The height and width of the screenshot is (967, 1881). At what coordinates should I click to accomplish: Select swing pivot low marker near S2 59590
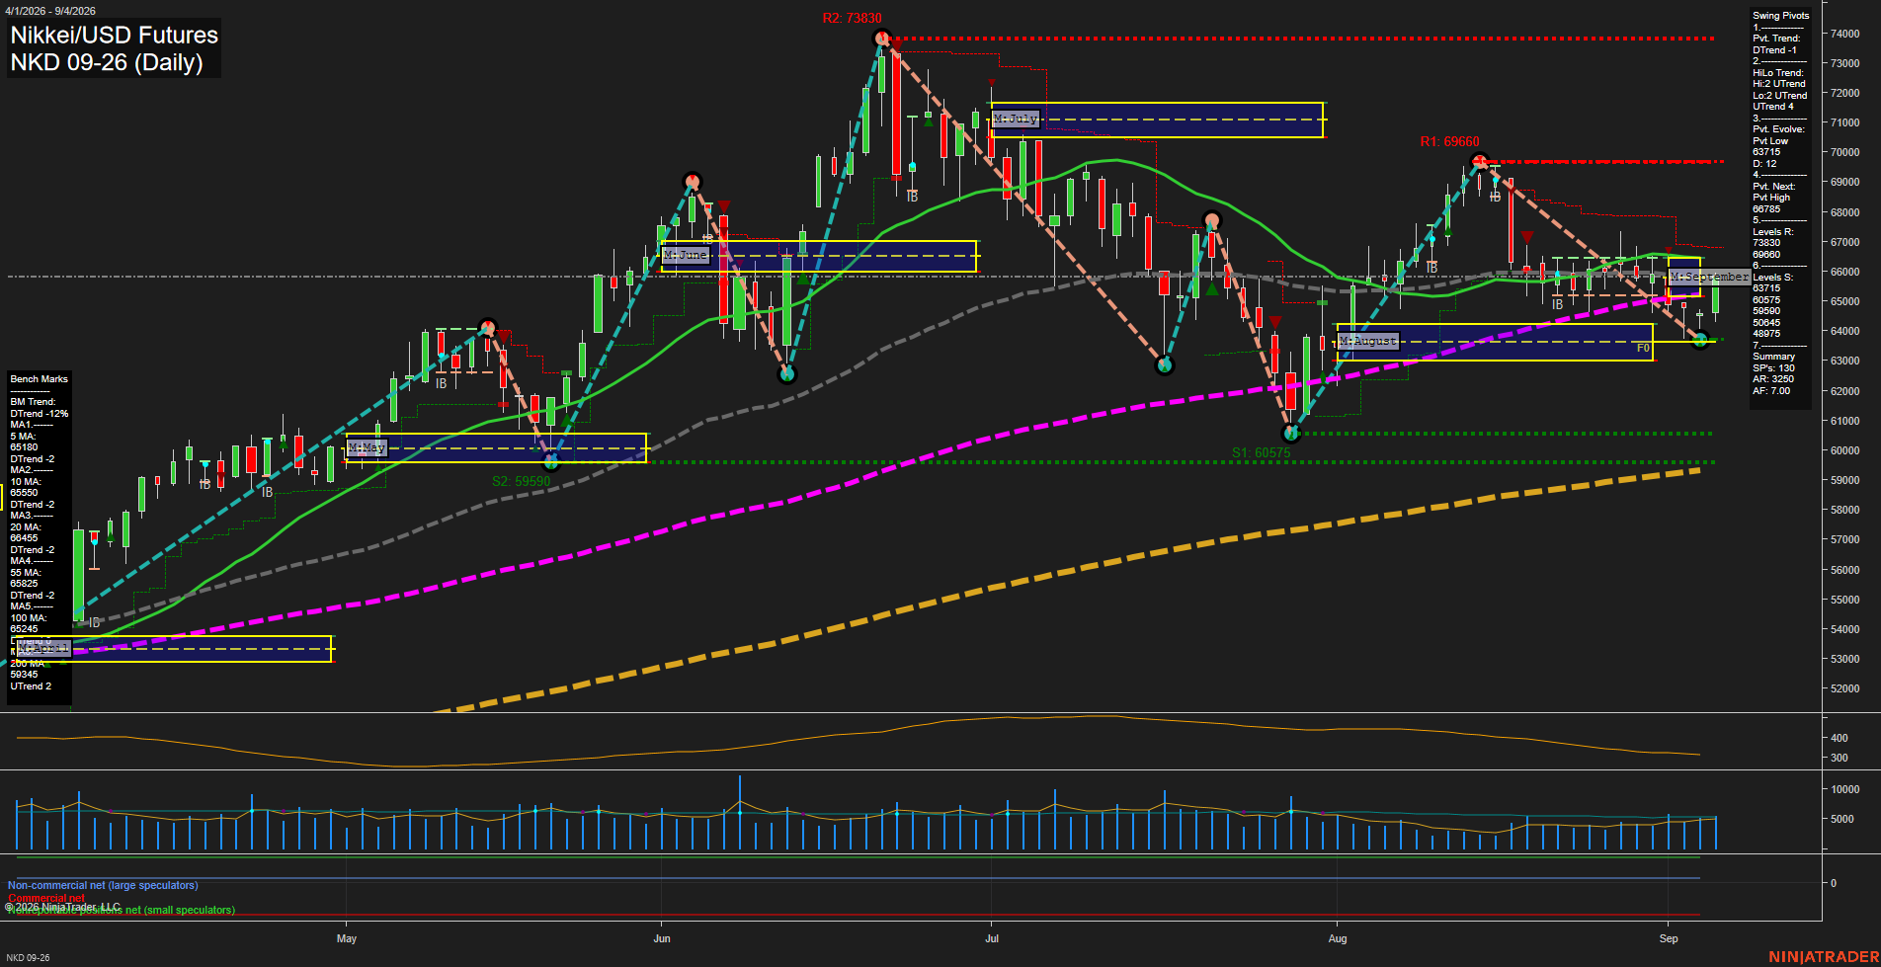coord(552,461)
